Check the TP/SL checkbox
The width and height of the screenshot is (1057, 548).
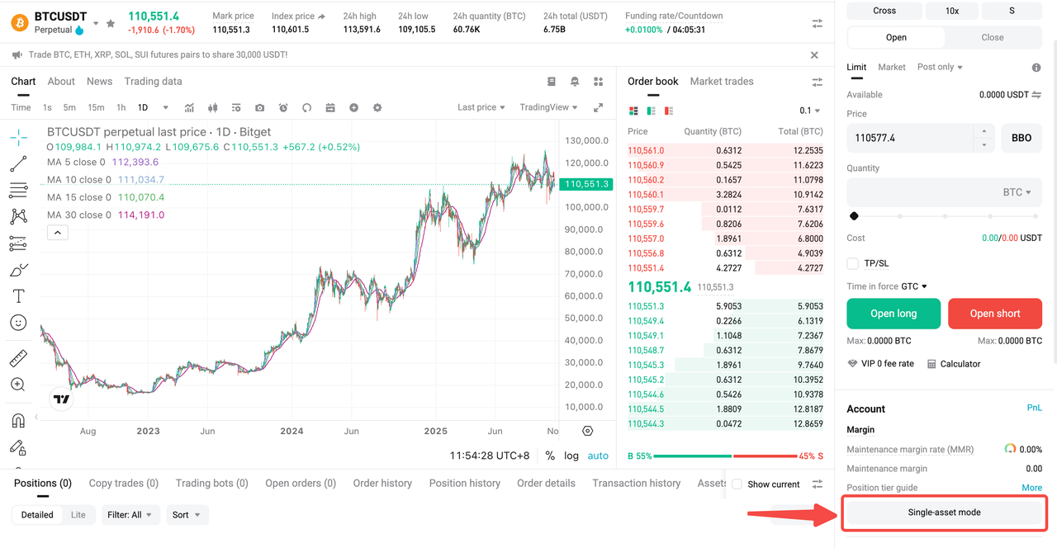(851, 262)
